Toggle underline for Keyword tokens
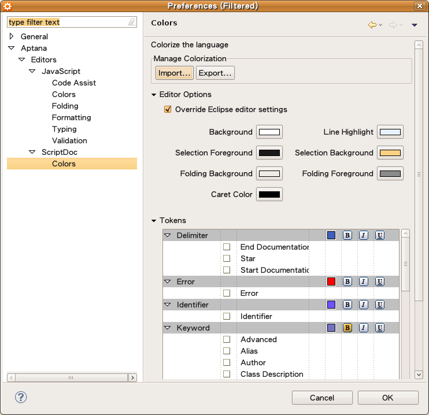This screenshot has height=415, width=429. (380, 328)
